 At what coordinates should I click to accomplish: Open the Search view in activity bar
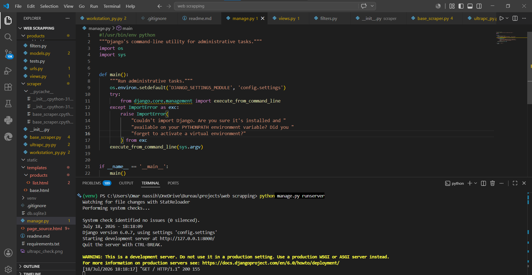8,37
